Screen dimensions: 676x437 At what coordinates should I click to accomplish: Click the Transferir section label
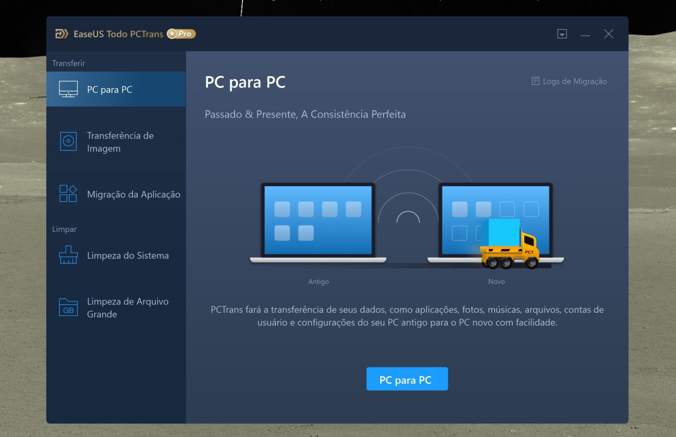coord(68,63)
